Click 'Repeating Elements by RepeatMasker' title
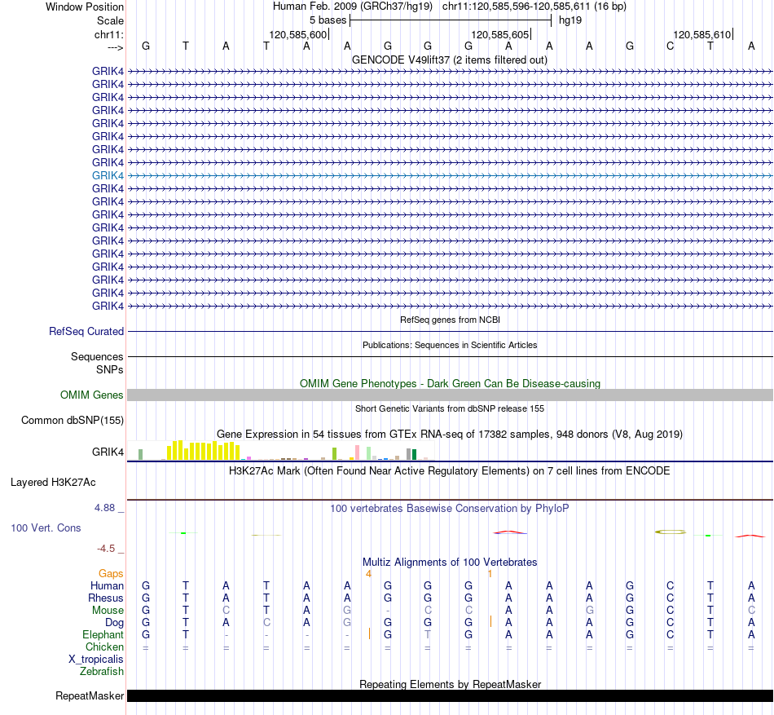The image size is (774, 715). pos(450,684)
